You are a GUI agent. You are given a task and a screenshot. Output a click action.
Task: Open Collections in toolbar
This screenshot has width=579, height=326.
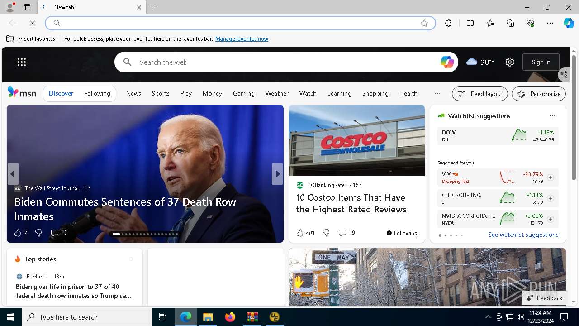tap(510, 23)
